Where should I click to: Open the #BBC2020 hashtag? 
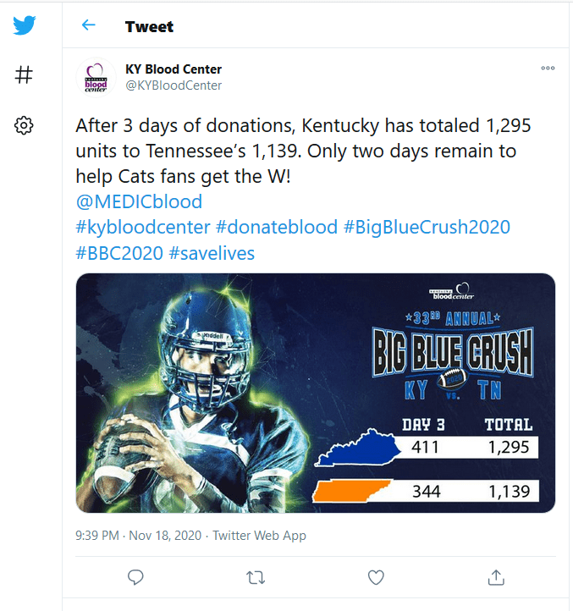point(119,253)
